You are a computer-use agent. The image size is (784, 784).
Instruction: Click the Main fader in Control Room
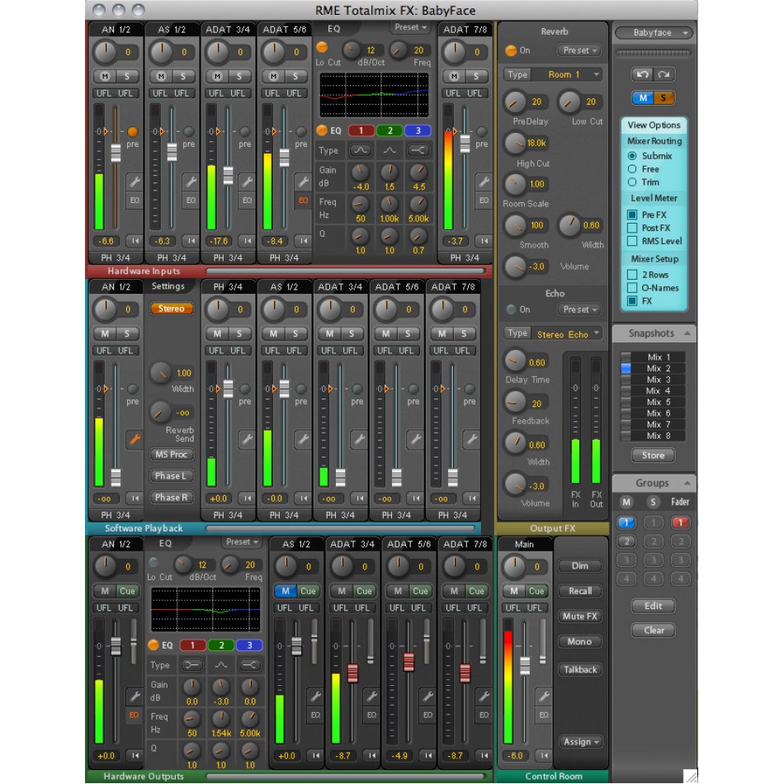525,665
